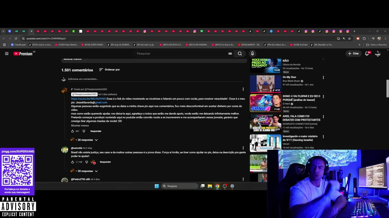Open the on-screen keyboard in search box
Image resolution: width=389 pixels, height=218 pixels.
click(230, 54)
